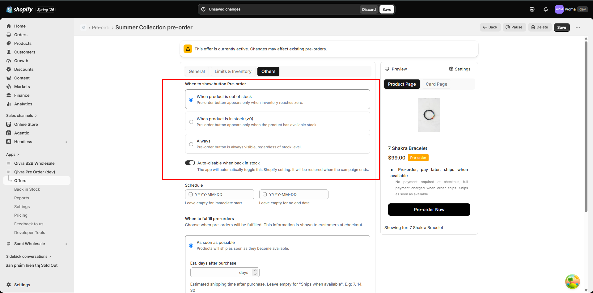Open Pricing submenu item

[21, 215]
